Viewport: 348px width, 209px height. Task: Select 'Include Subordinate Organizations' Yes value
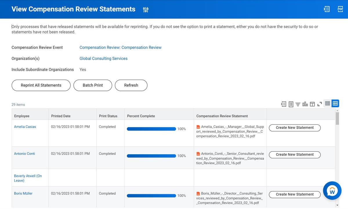coord(83,69)
